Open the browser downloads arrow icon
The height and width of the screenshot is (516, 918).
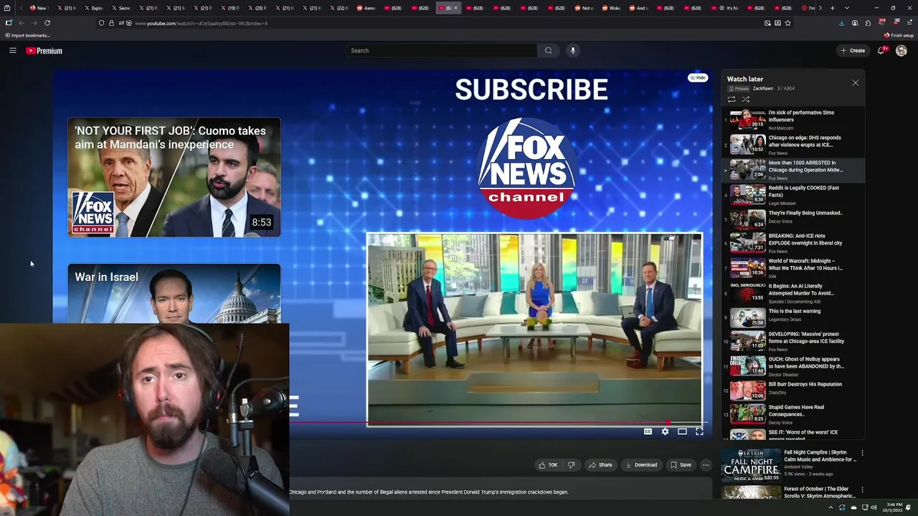841,23
